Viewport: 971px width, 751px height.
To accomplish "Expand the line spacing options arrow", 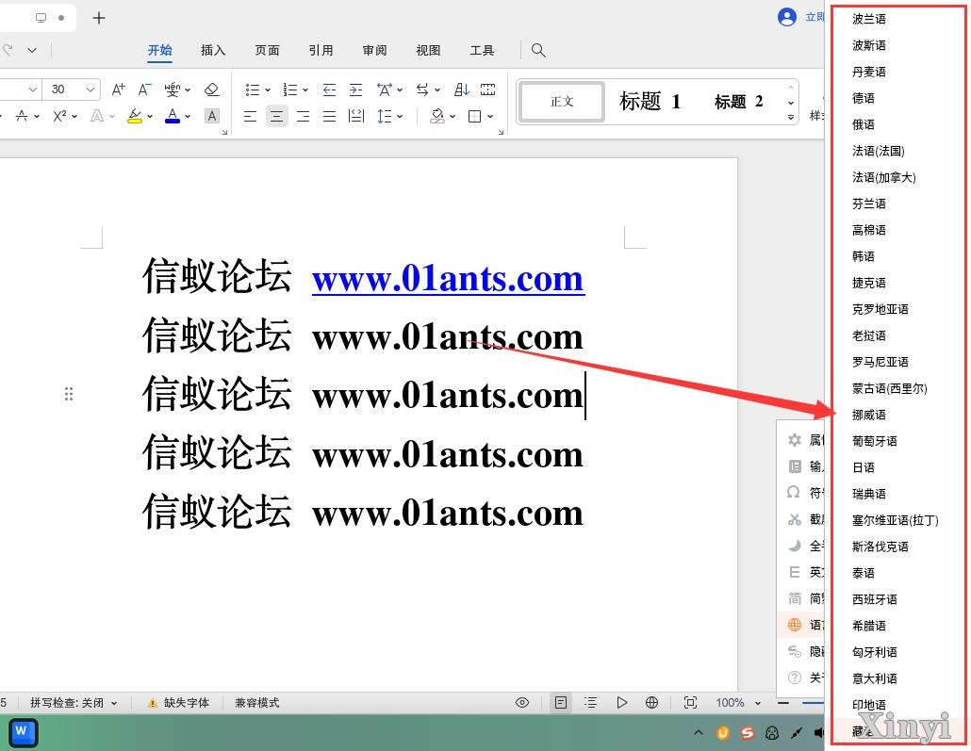I will (400, 117).
